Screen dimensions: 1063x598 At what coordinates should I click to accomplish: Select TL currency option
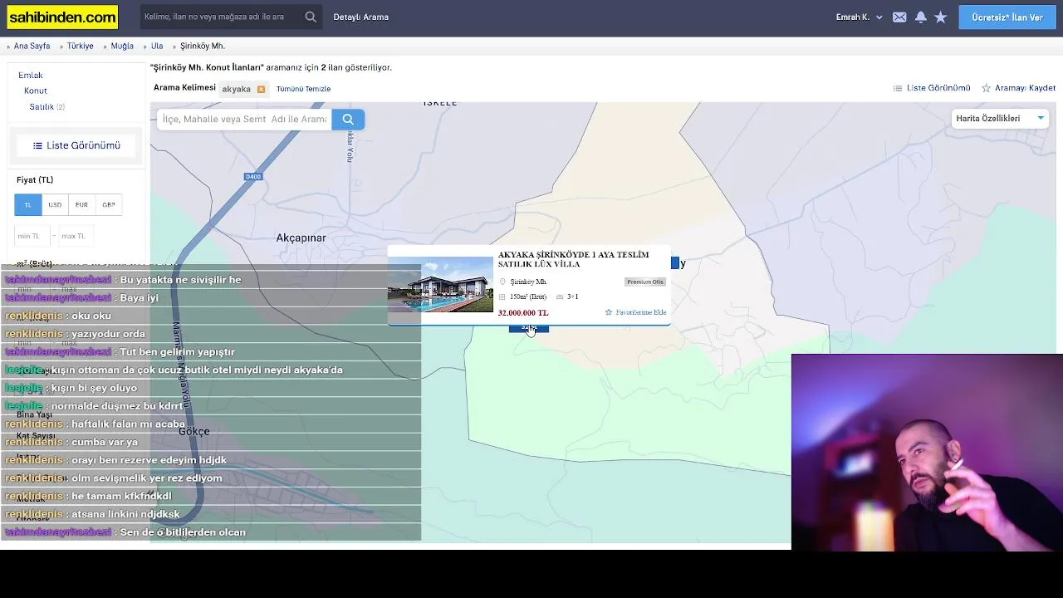[28, 204]
